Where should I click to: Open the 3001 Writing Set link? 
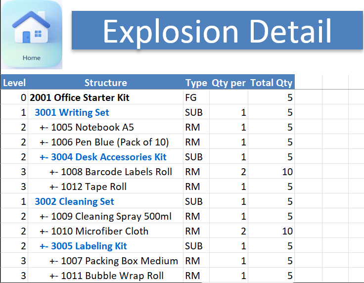coord(72,112)
